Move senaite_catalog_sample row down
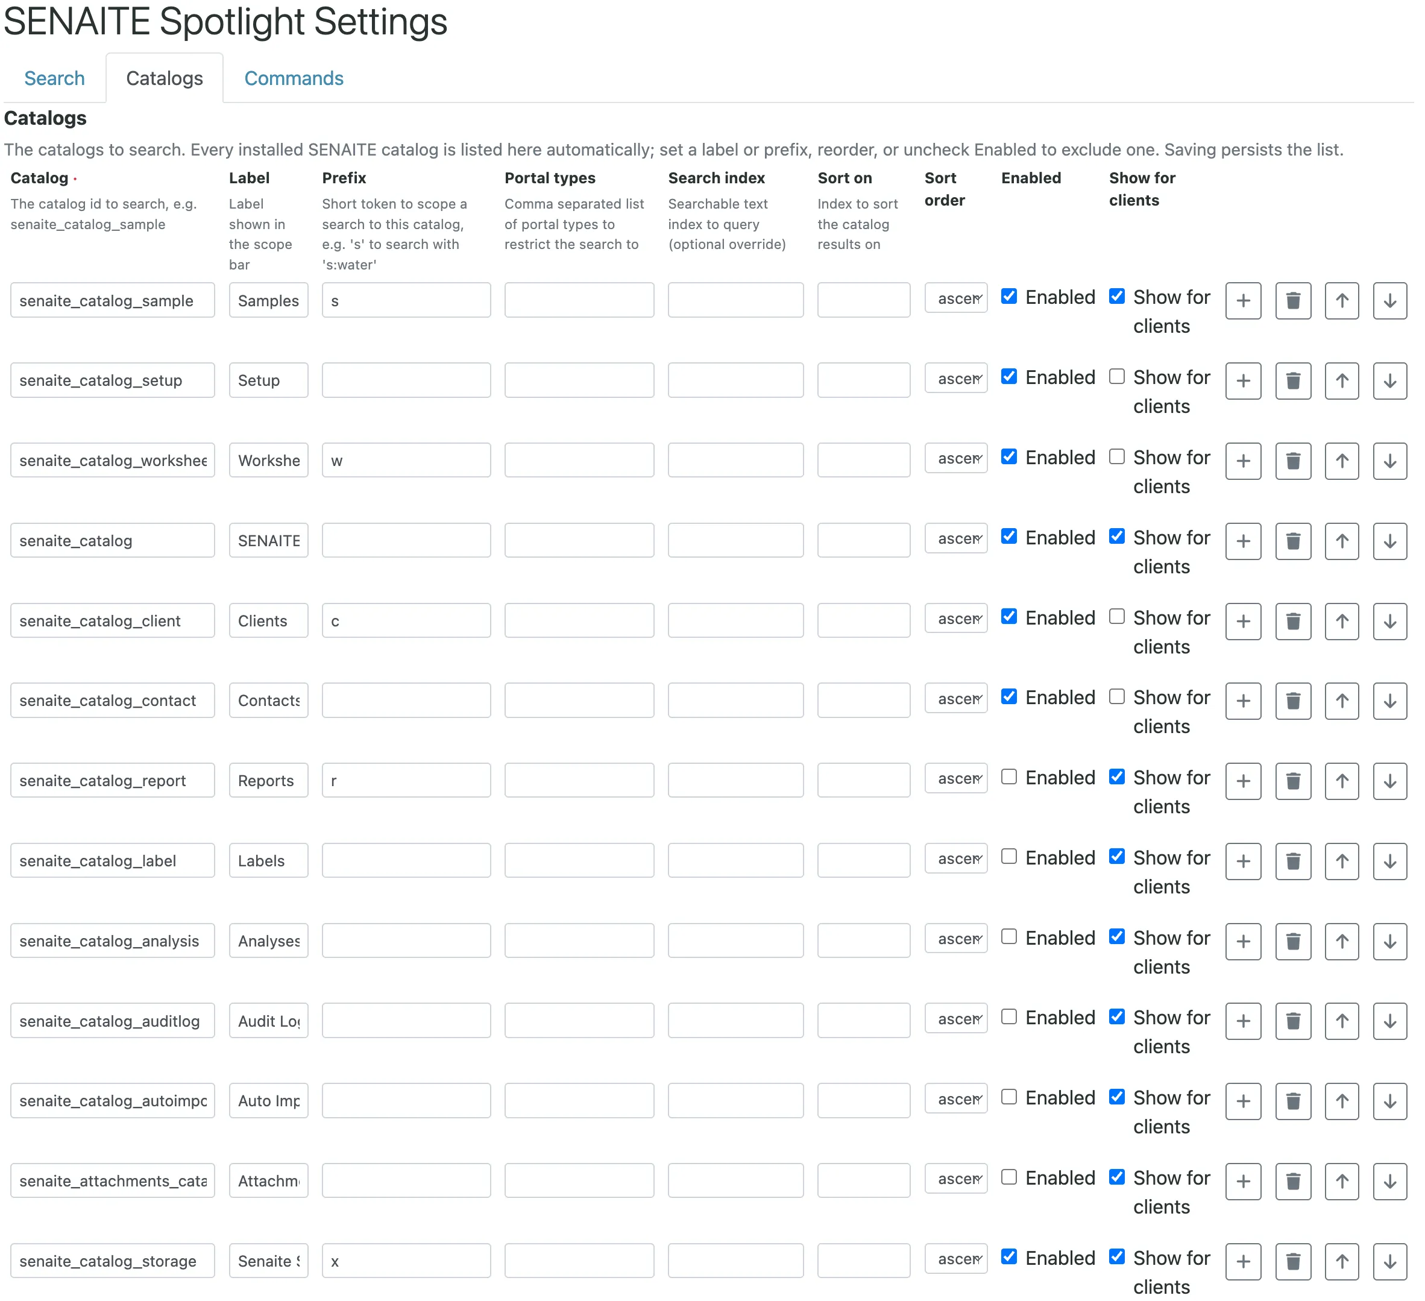The height and width of the screenshot is (1301, 1425). click(x=1389, y=300)
